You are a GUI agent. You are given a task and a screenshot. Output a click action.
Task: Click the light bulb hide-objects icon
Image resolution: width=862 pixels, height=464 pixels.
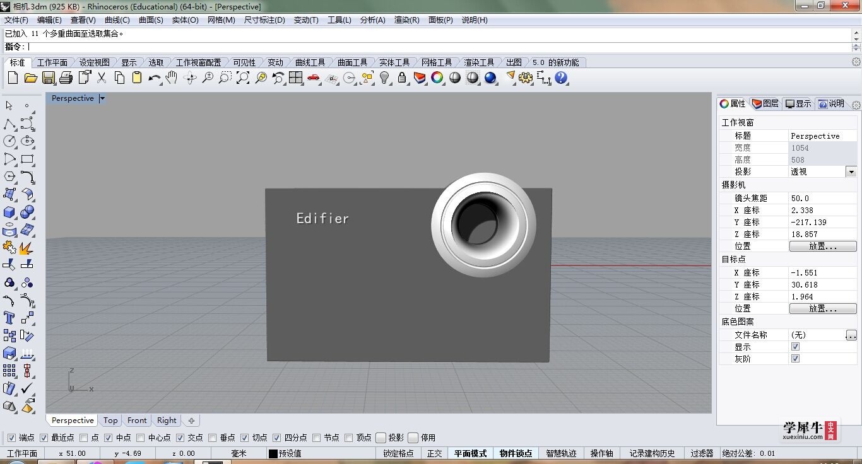click(x=384, y=78)
